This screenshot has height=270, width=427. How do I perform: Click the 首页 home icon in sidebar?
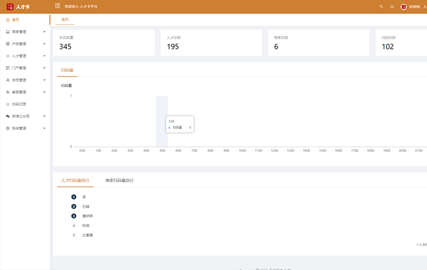click(x=7, y=20)
